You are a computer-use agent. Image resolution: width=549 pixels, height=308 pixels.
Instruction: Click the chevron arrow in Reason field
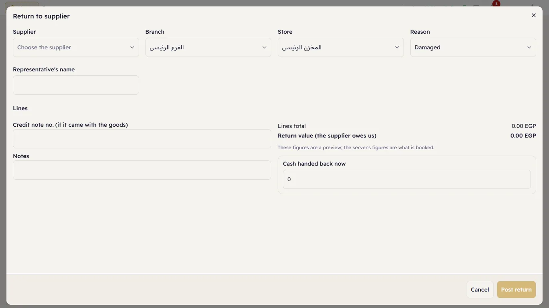529,47
